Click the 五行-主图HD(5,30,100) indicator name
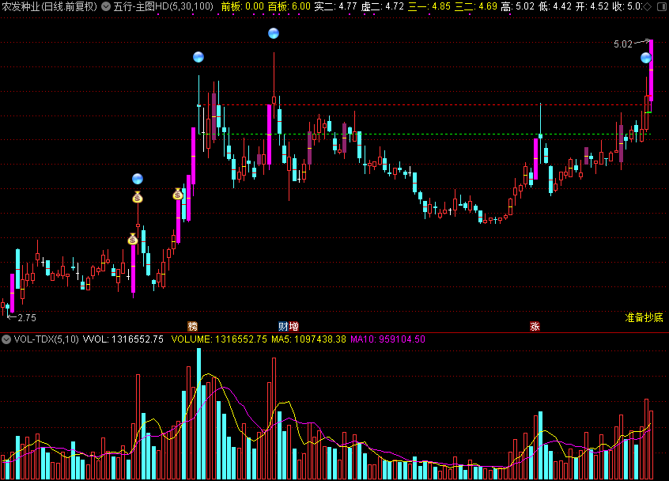The image size is (669, 481). point(164,6)
